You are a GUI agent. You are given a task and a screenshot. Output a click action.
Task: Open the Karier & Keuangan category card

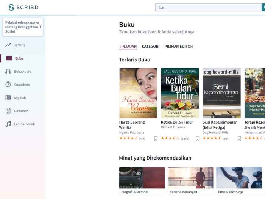click(x=190, y=181)
